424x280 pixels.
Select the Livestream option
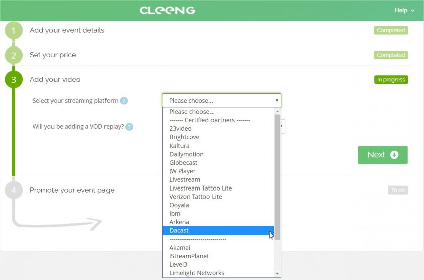[218, 179]
